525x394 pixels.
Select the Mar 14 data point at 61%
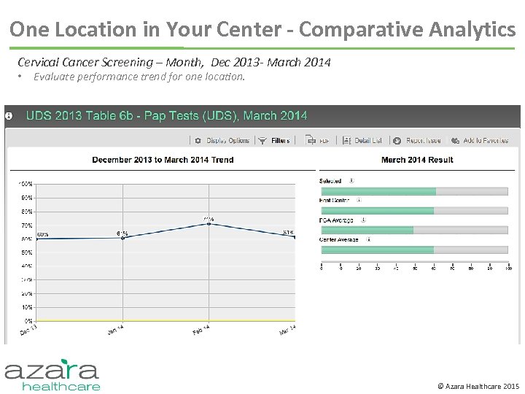coord(295,237)
